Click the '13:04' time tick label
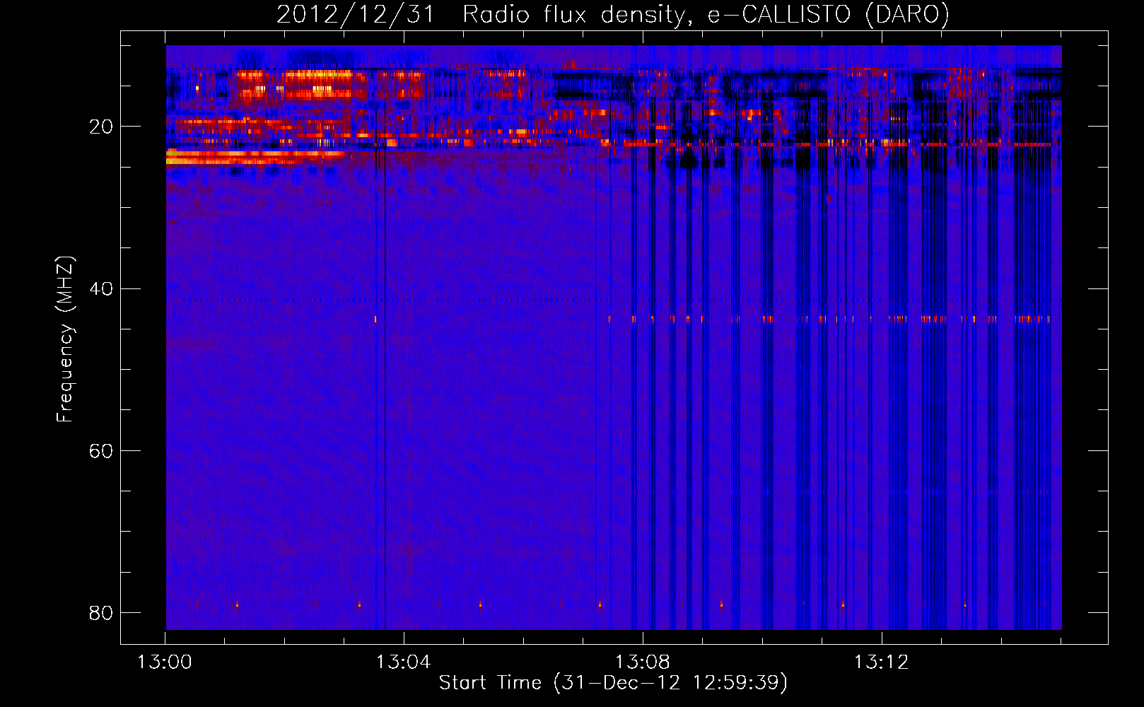 click(403, 662)
